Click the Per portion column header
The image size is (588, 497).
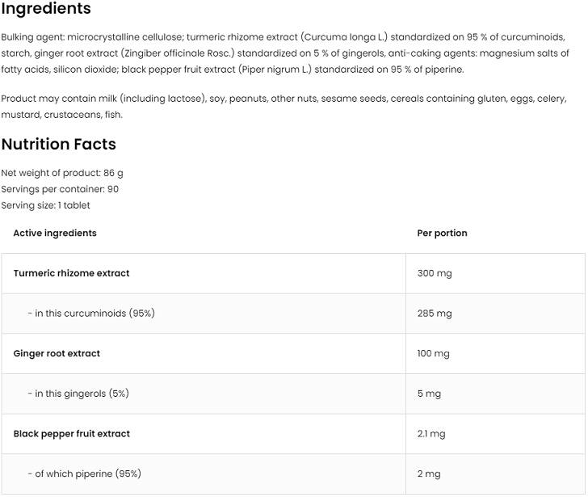(442, 233)
